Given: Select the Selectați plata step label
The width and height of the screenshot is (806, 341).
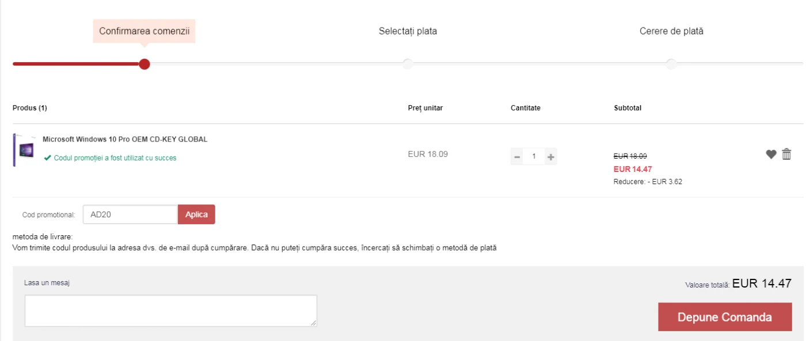Looking at the screenshot, I should (408, 31).
